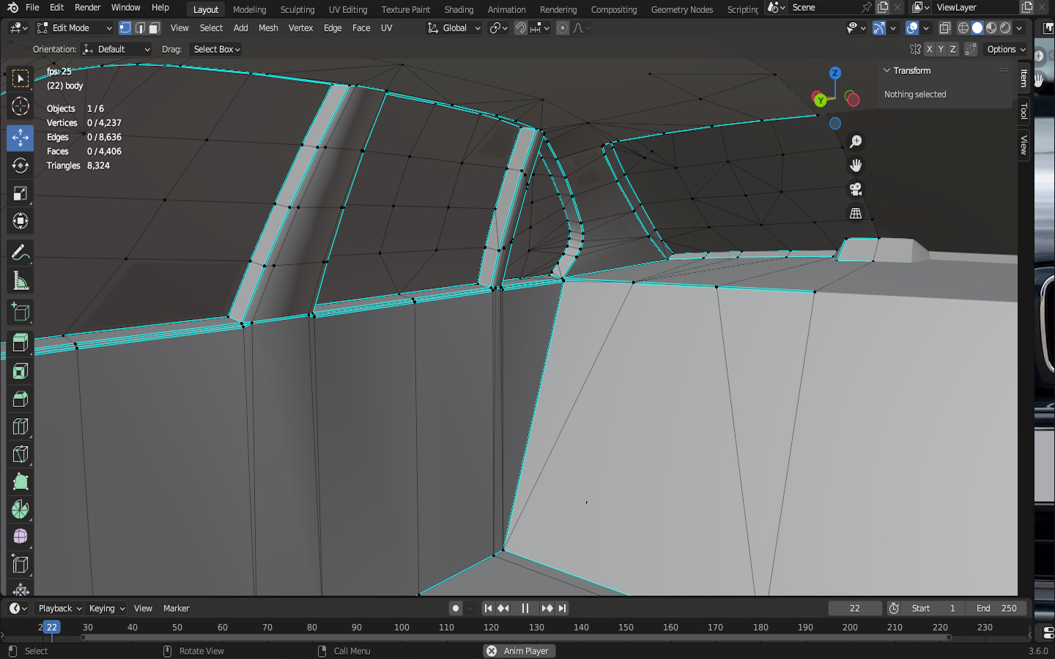
Task: Click the Blender logo menu icon
Action: [x=12, y=7]
